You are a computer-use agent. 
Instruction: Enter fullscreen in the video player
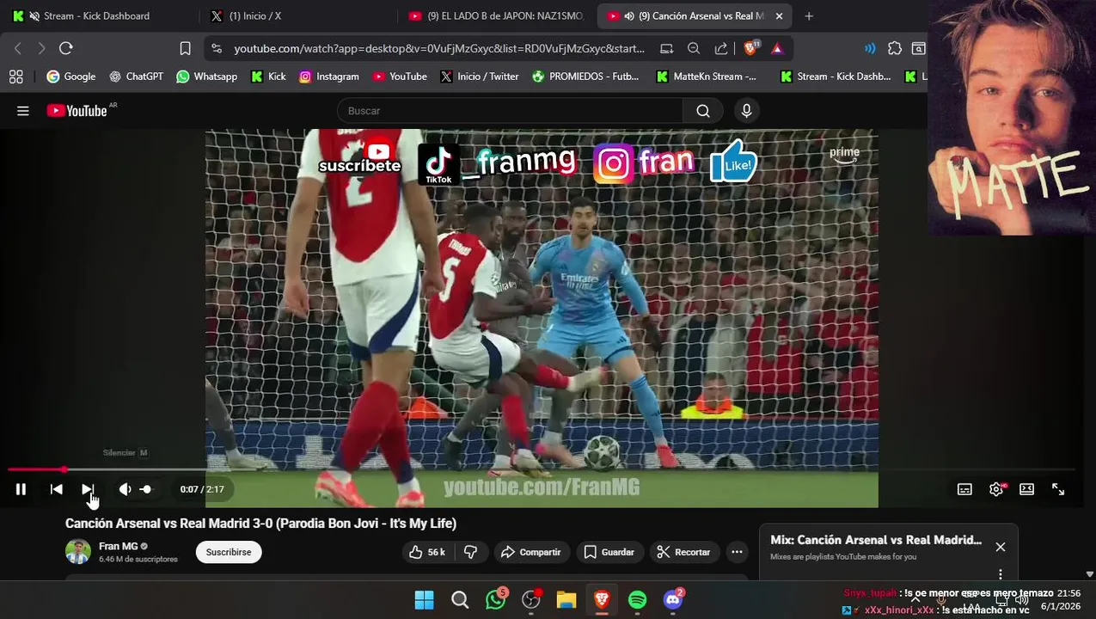[1058, 489]
